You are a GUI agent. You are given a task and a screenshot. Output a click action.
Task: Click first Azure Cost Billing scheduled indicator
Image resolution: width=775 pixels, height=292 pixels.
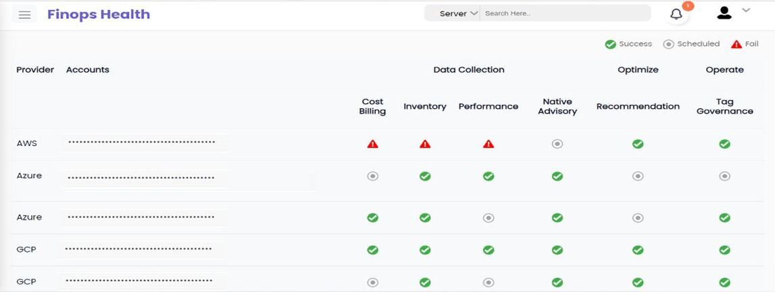coord(372,176)
